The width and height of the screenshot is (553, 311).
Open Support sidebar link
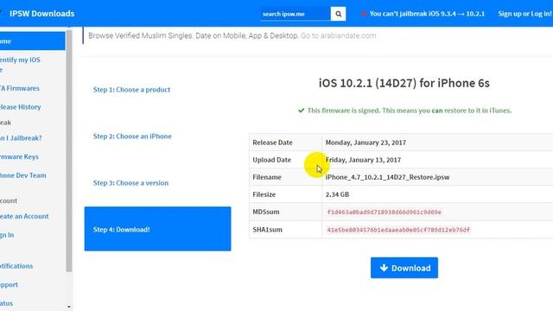(x=9, y=284)
